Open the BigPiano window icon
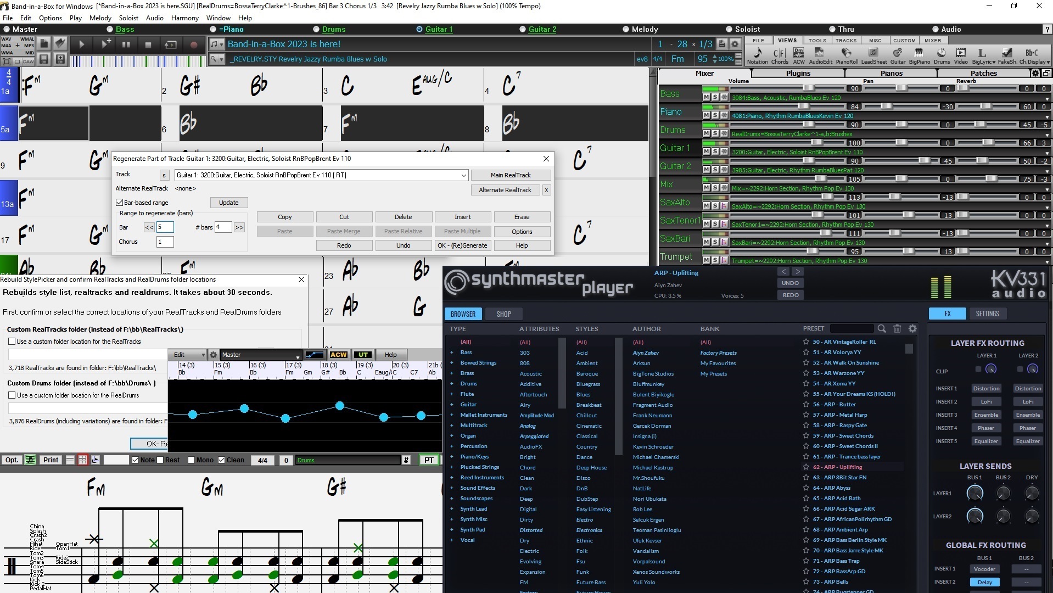1053x593 pixels. (x=919, y=55)
